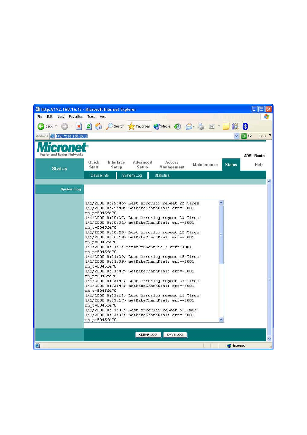
Task: Show browsing History icon
Action: click(x=177, y=127)
